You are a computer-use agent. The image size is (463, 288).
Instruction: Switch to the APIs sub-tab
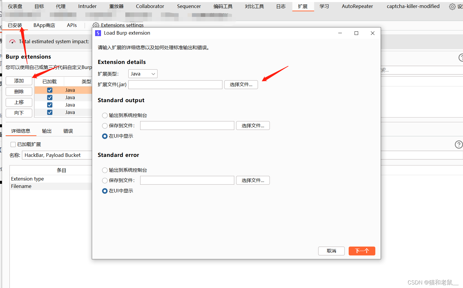[x=72, y=25]
